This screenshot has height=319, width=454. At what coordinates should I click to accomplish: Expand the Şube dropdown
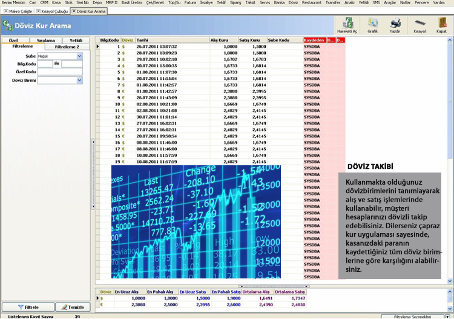pyautogui.click(x=79, y=56)
